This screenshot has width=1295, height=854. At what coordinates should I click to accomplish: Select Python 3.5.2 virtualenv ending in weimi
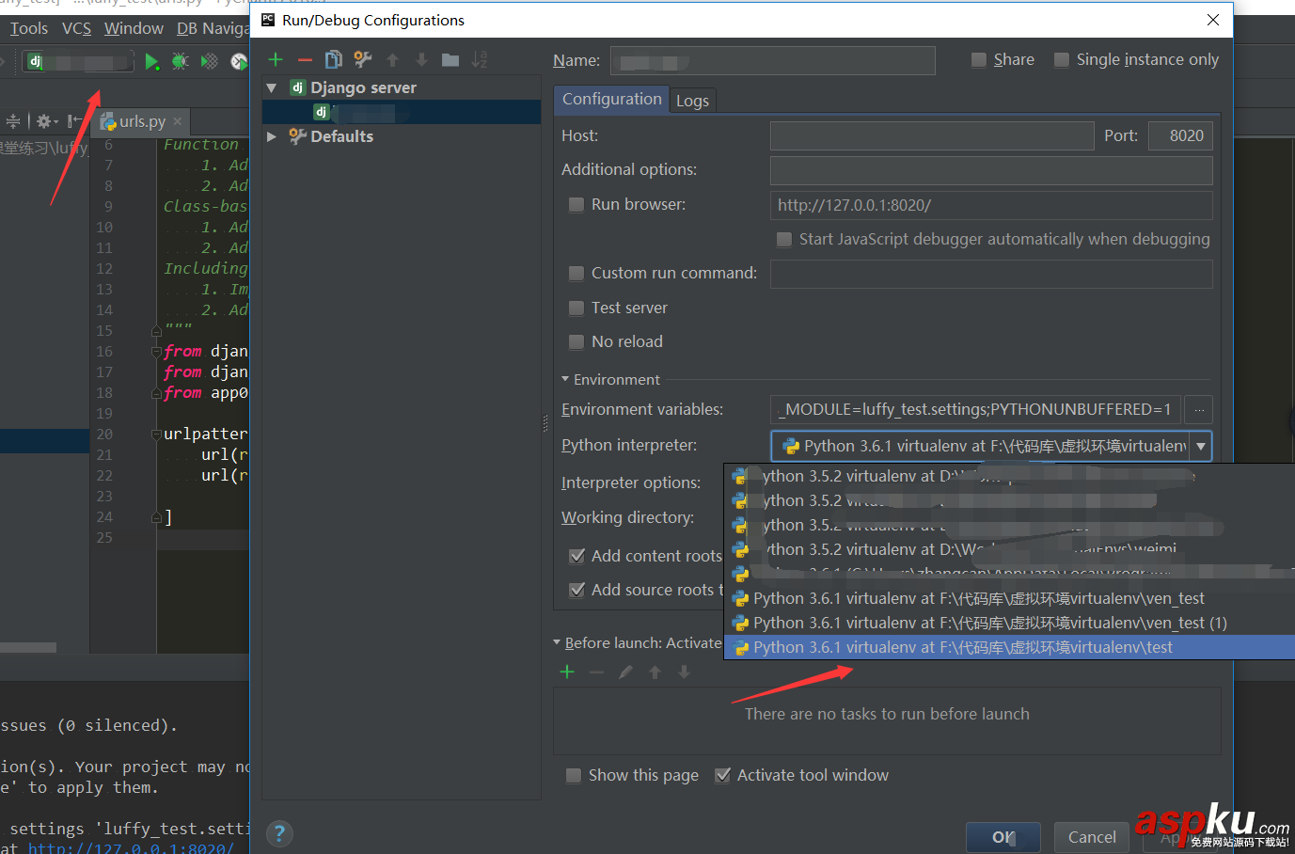tap(1009, 549)
